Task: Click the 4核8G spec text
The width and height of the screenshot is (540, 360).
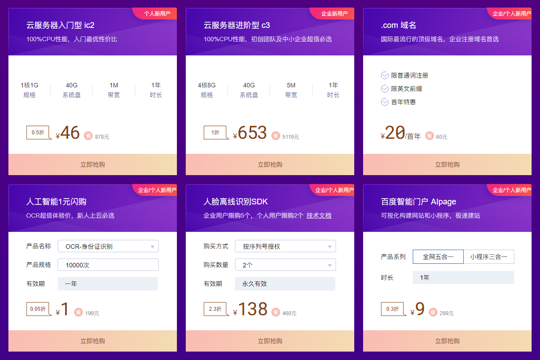Action: [207, 85]
